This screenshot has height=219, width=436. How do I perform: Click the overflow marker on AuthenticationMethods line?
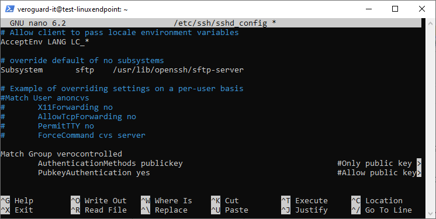click(x=419, y=163)
